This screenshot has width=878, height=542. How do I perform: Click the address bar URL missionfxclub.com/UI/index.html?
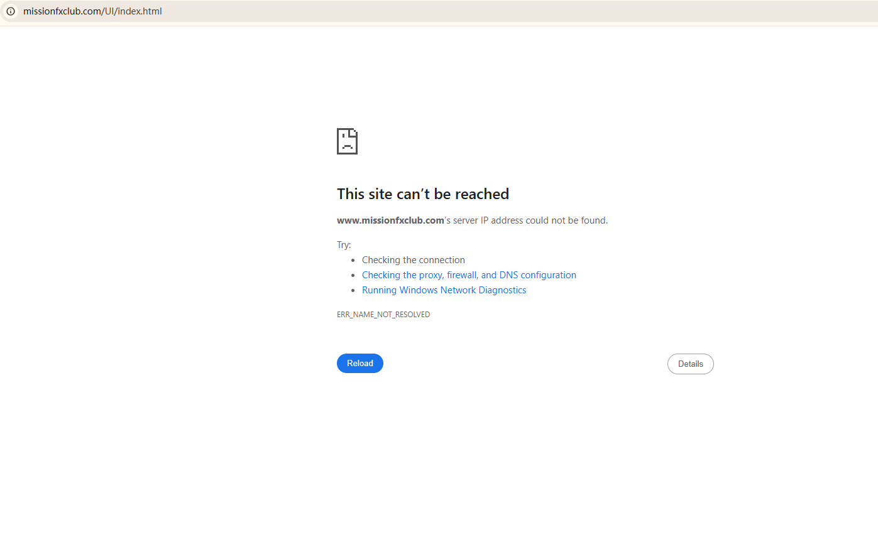coord(92,11)
